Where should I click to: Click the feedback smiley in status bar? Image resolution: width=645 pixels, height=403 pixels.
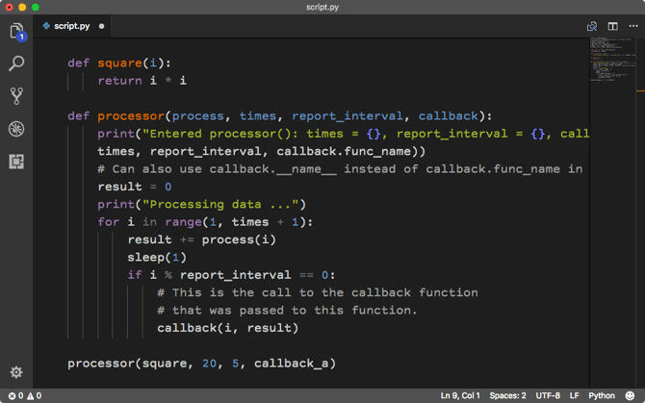coord(631,395)
